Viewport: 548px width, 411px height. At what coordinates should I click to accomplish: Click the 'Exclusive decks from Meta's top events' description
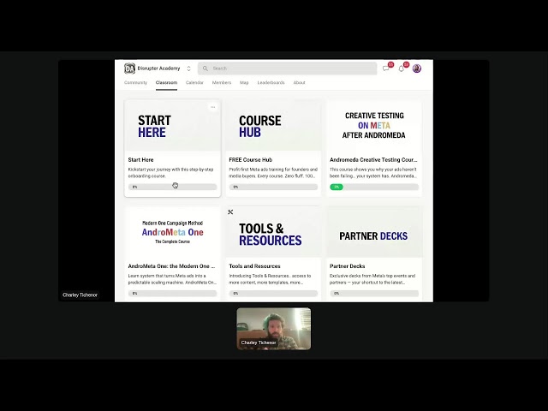click(x=372, y=279)
